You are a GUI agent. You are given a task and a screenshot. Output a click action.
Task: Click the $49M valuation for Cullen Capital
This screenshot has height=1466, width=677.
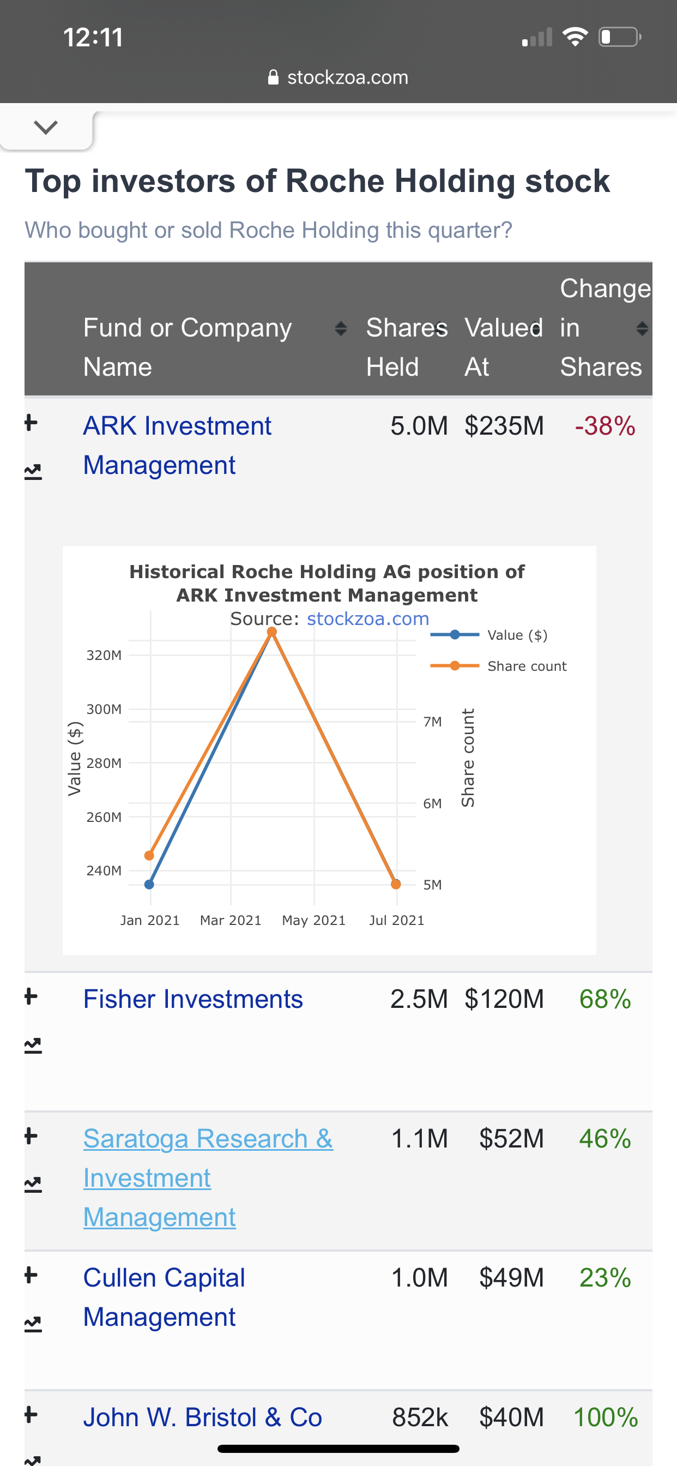coord(511,1278)
